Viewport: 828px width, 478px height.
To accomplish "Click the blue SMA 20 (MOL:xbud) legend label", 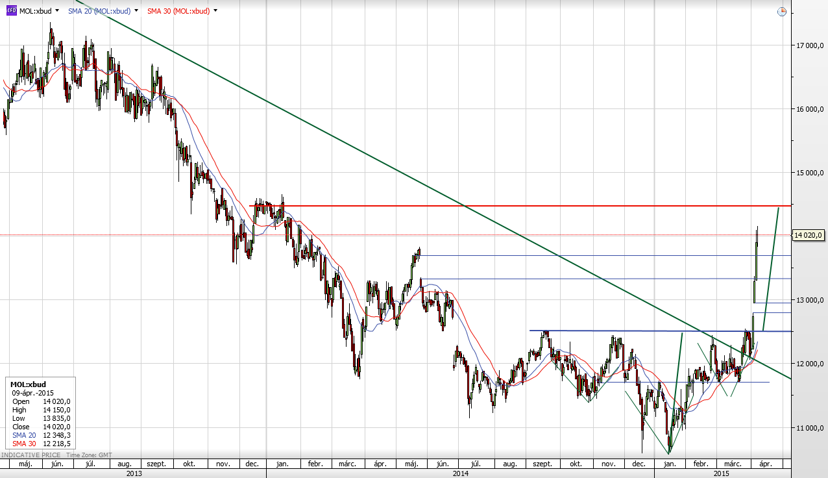I will pos(99,11).
